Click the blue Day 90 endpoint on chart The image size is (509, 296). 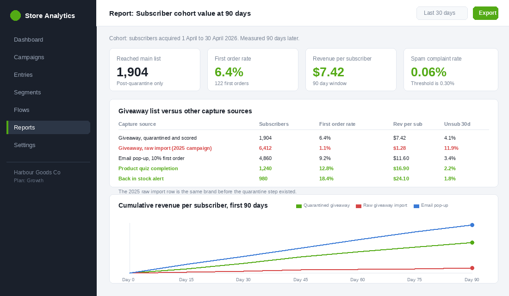pyautogui.click(x=472, y=225)
